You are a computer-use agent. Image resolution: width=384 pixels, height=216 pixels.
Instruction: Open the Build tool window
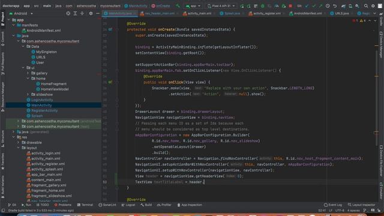tap(146, 205)
